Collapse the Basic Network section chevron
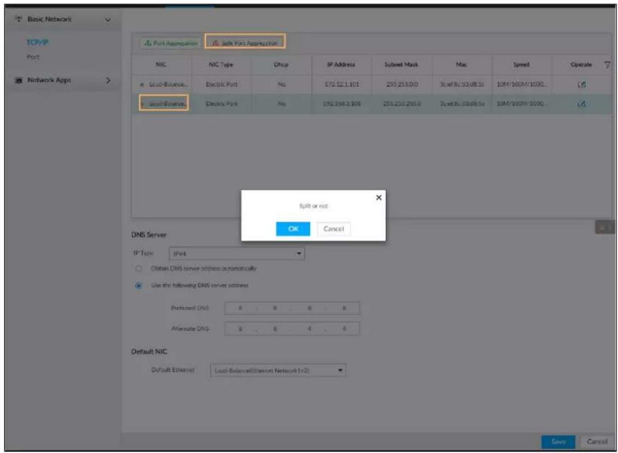 pos(108,19)
